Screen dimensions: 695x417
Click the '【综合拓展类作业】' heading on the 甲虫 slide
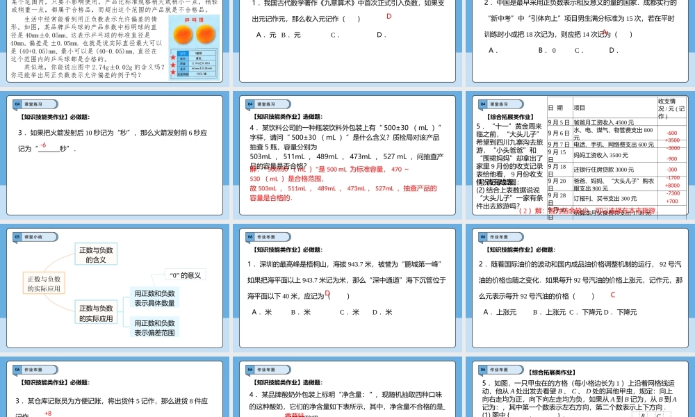point(552,373)
